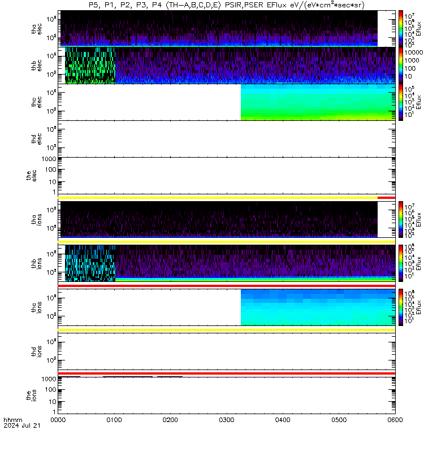Click the '2024 Jul 21' date label

[22, 425]
